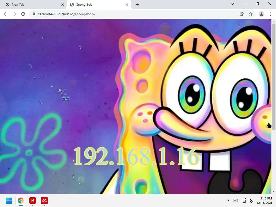
Task: Close the New Tab tab
Action: tap(63, 5)
